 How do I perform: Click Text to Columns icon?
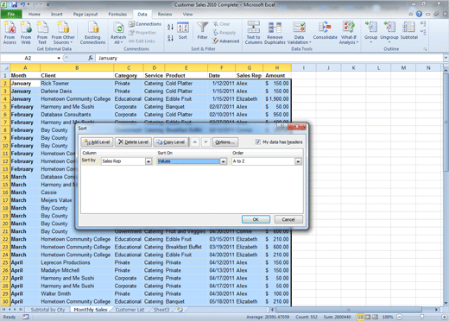click(x=253, y=33)
